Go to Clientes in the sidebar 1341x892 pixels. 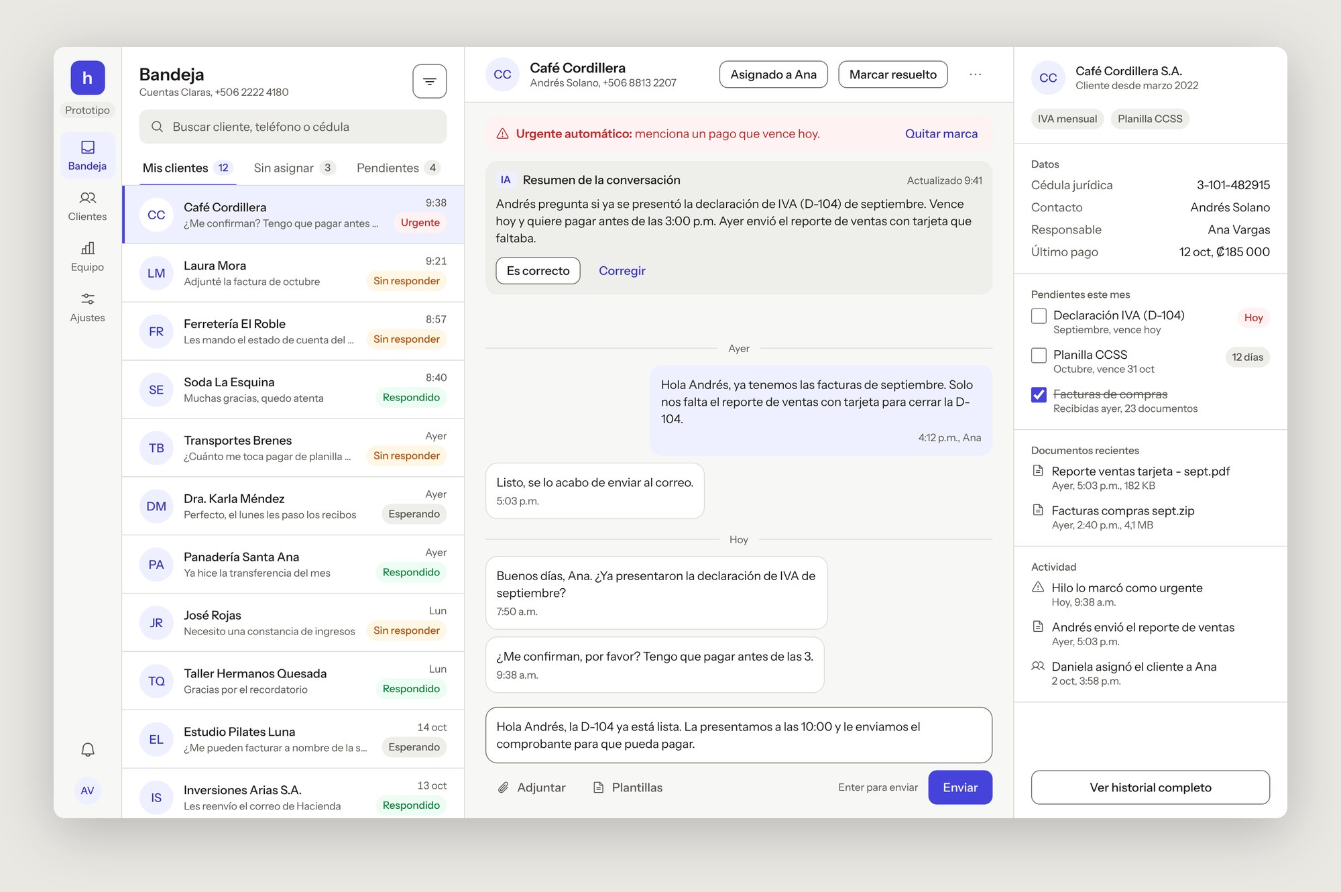coord(87,207)
